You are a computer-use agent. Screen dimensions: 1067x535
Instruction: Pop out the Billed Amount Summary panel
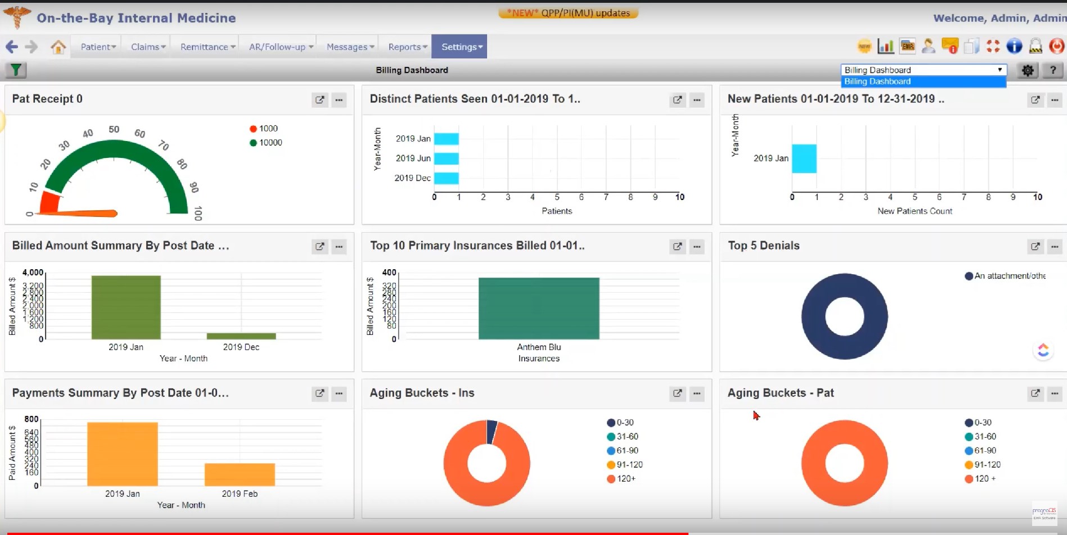point(319,246)
